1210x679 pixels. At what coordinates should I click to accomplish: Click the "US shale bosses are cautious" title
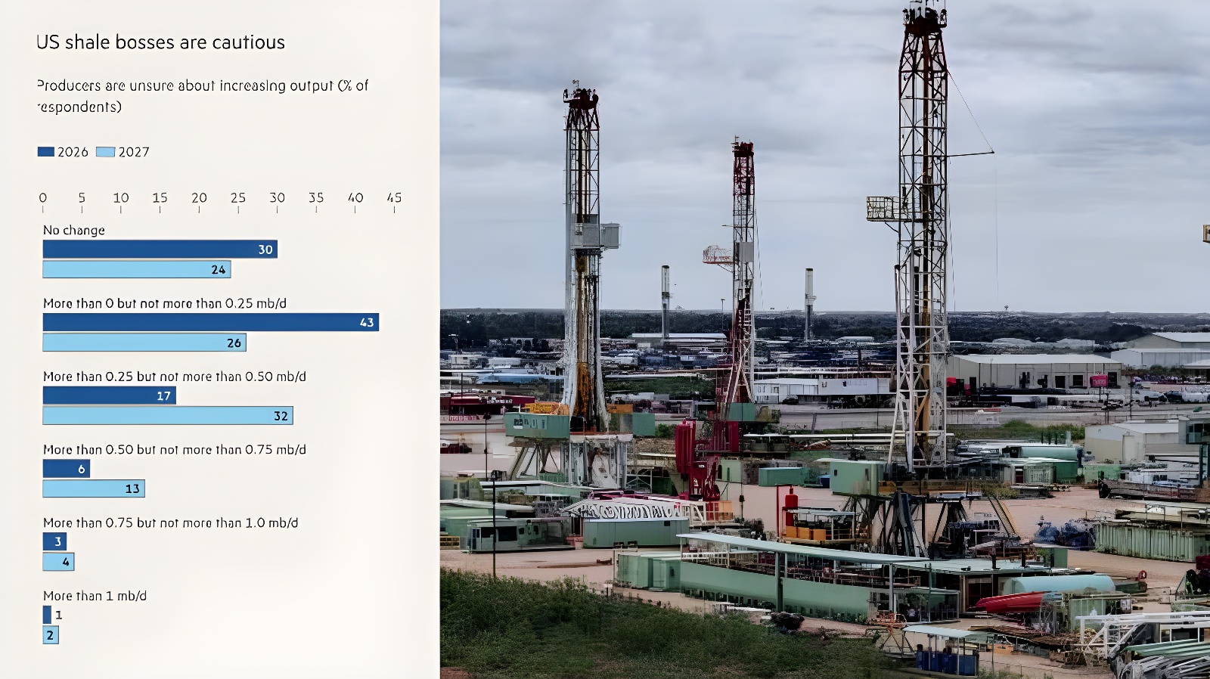click(x=160, y=42)
